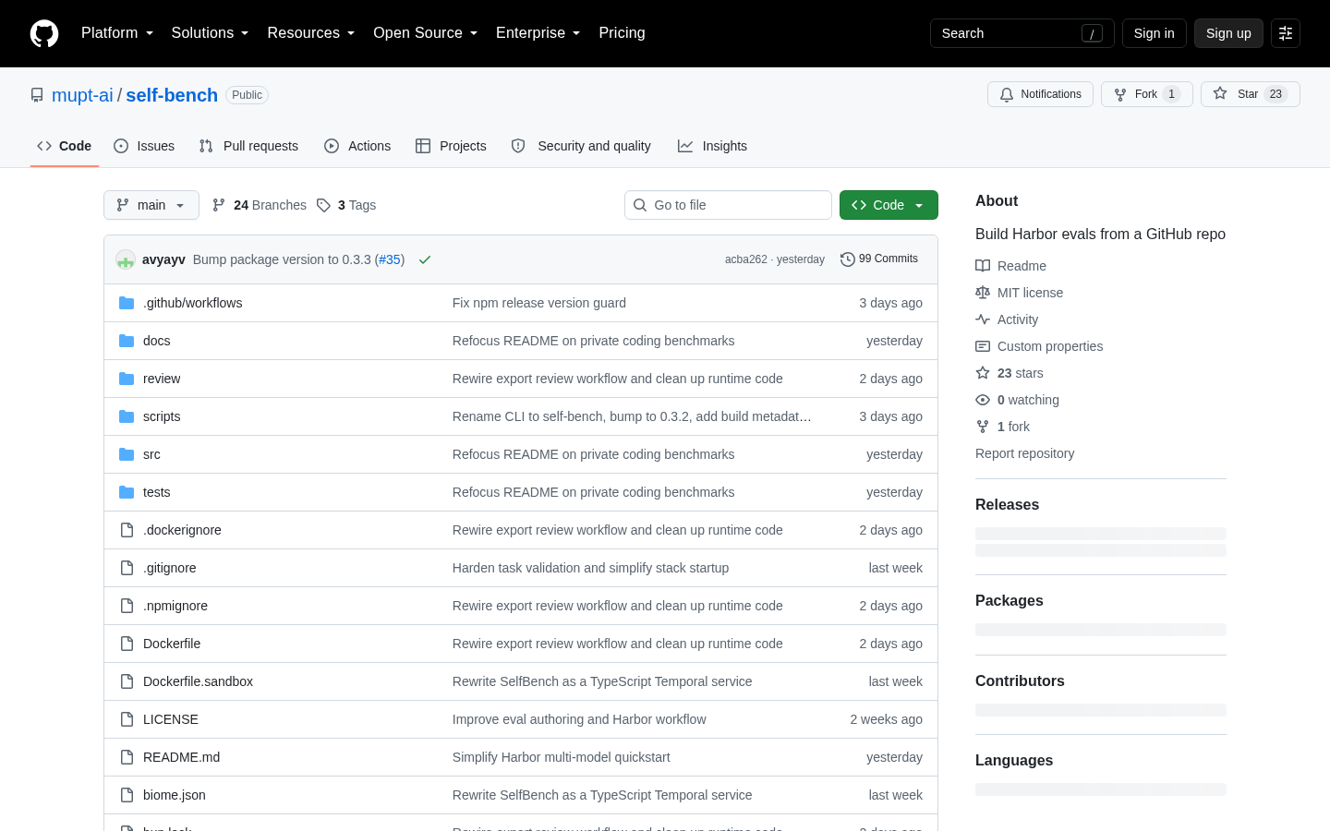Expand the Open Source menu
The width and height of the screenshot is (1330, 831).
click(425, 33)
